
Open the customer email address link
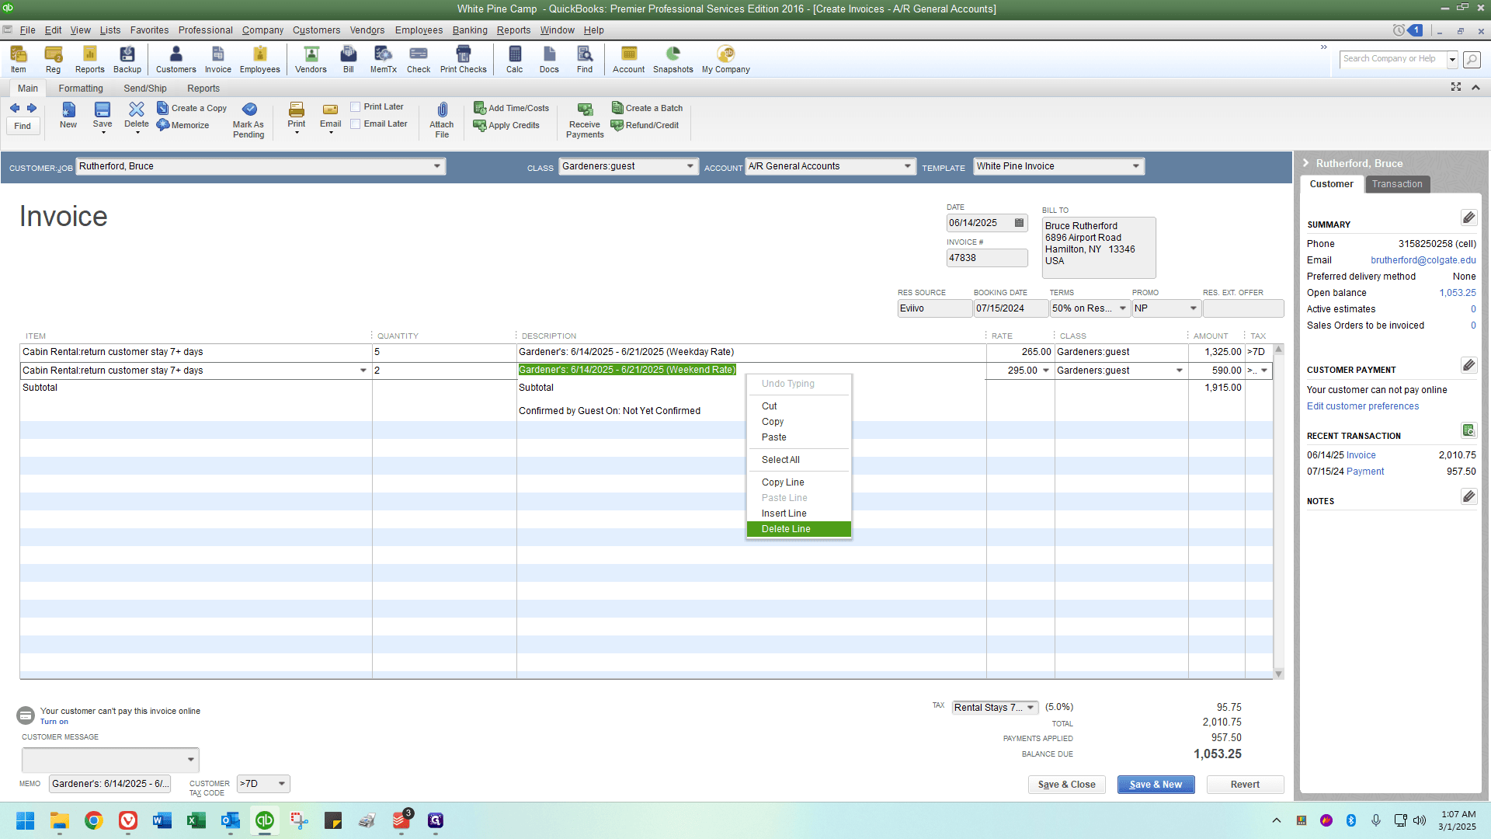(x=1423, y=260)
